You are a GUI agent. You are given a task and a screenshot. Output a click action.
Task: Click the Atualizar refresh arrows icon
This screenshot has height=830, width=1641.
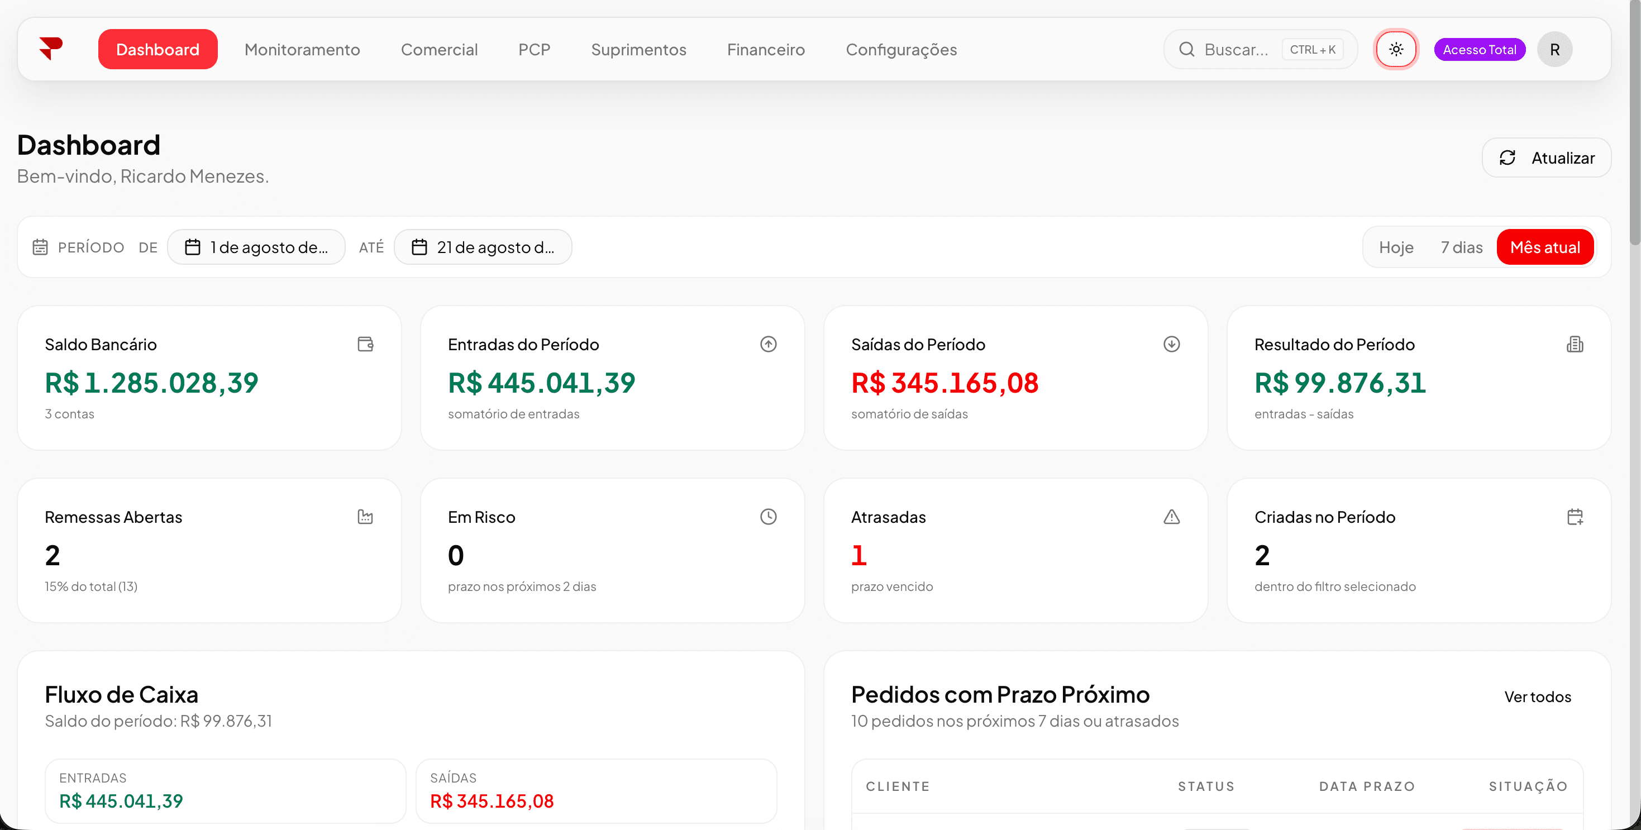1507,158
